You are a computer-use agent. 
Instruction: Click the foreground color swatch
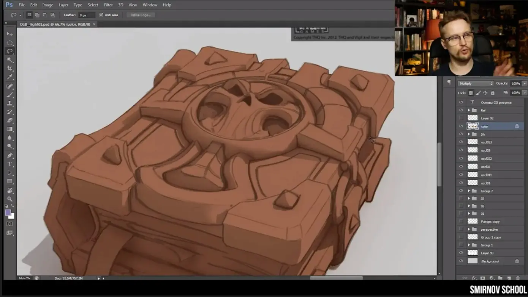8,213
